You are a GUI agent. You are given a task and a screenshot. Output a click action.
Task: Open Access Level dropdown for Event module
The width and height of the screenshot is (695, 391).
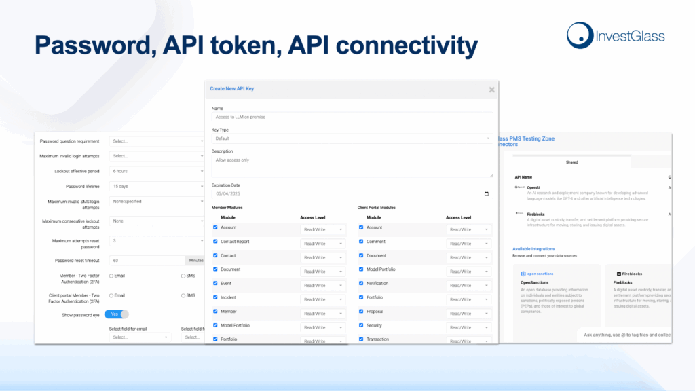pyautogui.click(x=324, y=286)
